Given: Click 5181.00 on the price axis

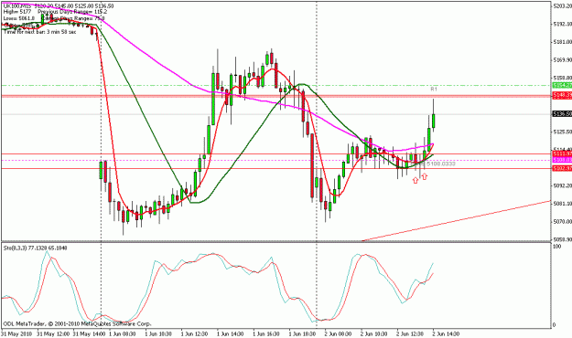Looking at the screenshot, I should coord(563,42).
